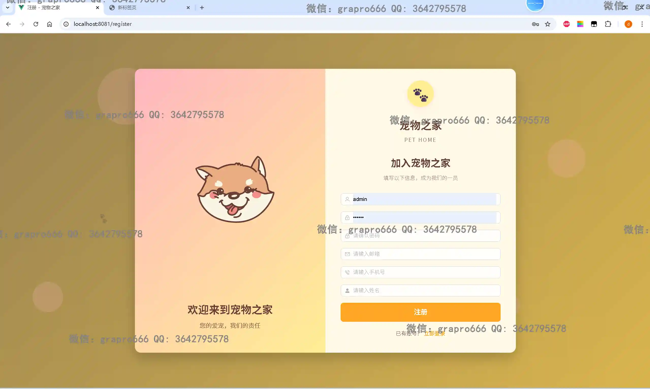
Task: Click the browser back arrow
Action: (x=8, y=24)
